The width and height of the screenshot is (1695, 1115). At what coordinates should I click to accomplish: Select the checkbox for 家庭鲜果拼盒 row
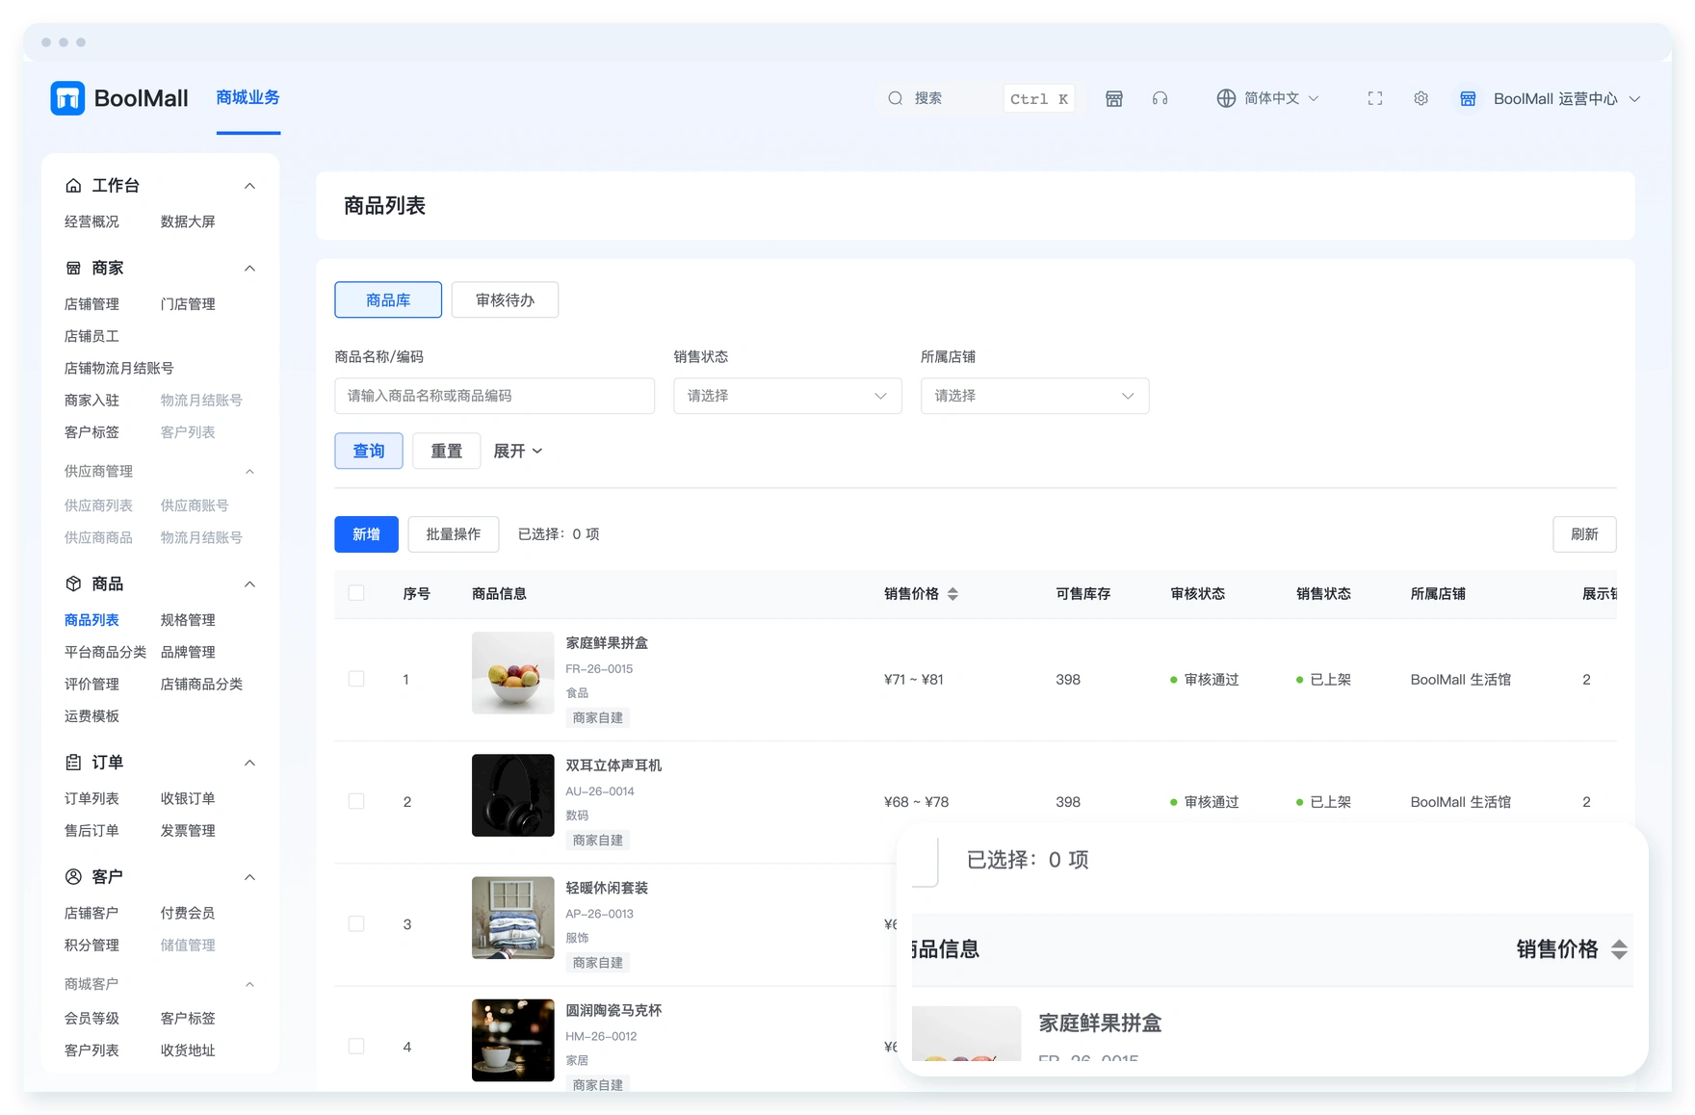pos(356,679)
